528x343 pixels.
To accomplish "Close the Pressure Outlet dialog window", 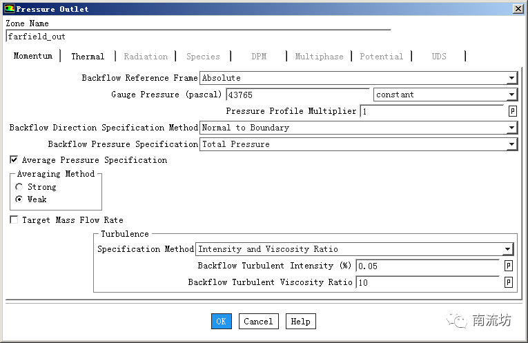I will click(518, 9).
